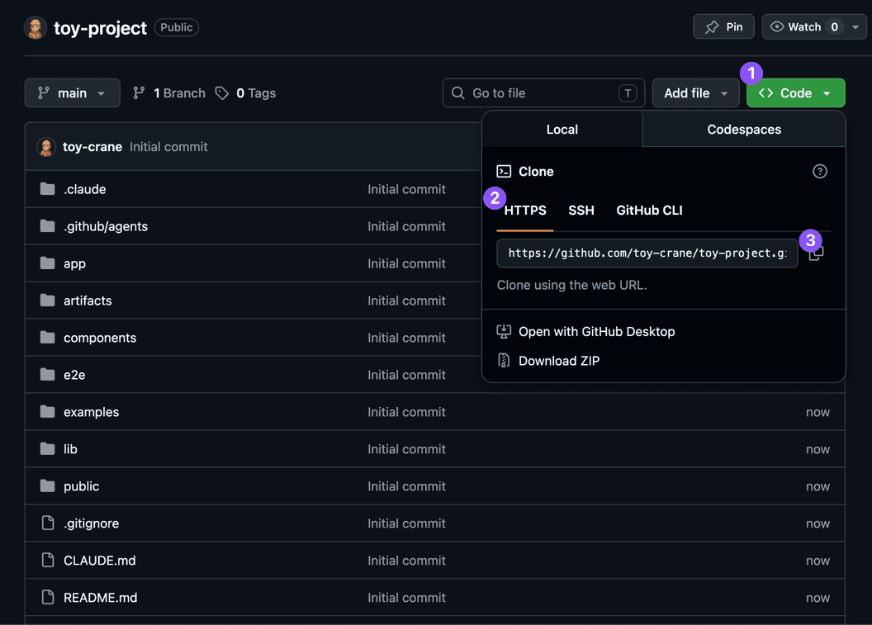Expand the Add file dropdown
This screenshot has width=872, height=625.
696,92
